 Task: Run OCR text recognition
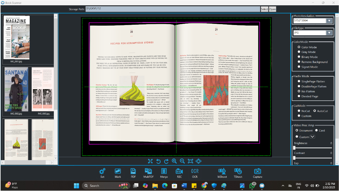(195, 171)
